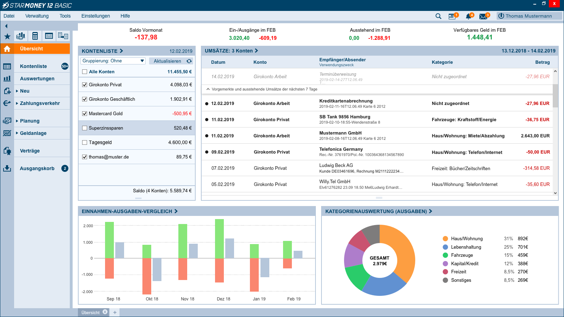The height and width of the screenshot is (317, 564).
Task: Click the Auswertungen bar chart icon
Action: 7,79
